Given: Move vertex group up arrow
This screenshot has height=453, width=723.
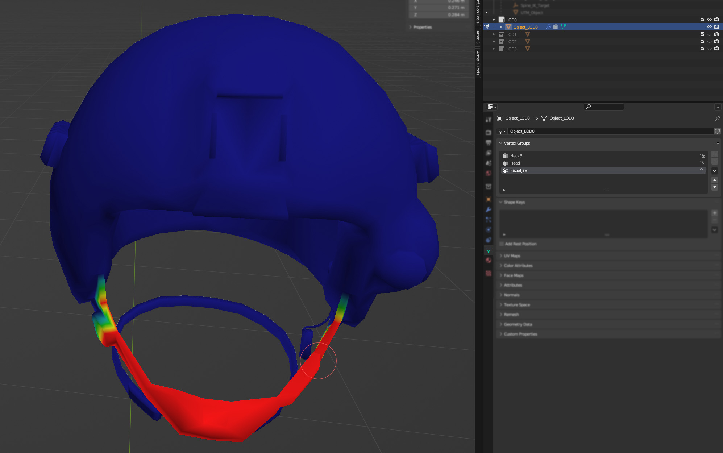Looking at the screenshot, I should [715, 180].
